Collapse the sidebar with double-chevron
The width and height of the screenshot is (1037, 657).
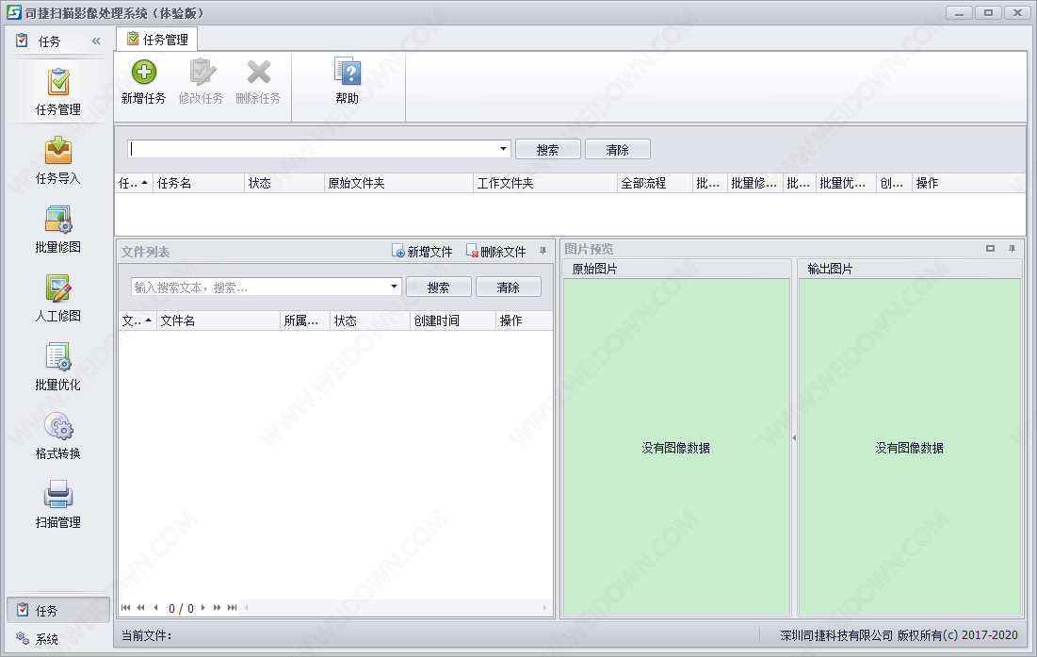click(x=95, y=41)
